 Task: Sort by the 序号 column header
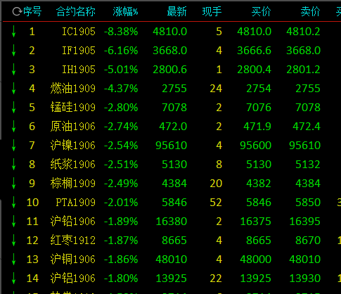pos(32,11)
